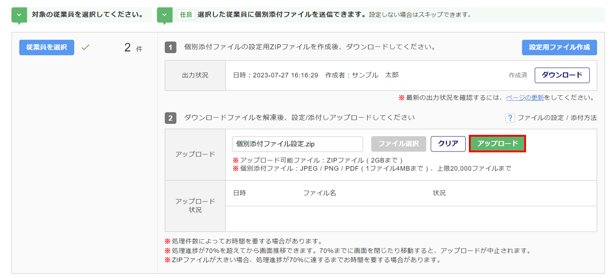Clear the selected file with クリア
Viewport: 614px width, 278px height.
pos(448,144)
